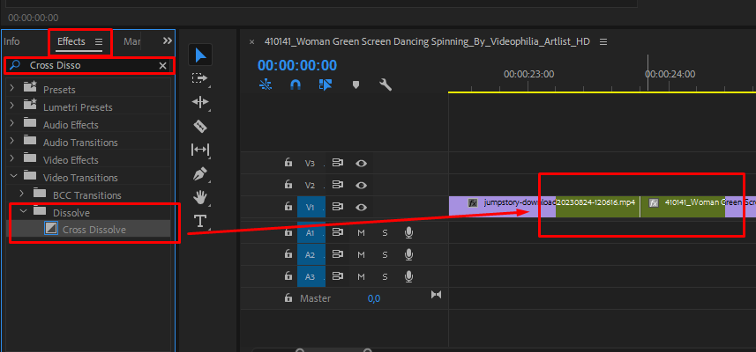Image resolution: width=756 pixels, height=352 pixels.
Task: Toggle V1 track targeting
Action: pos(311,207)
